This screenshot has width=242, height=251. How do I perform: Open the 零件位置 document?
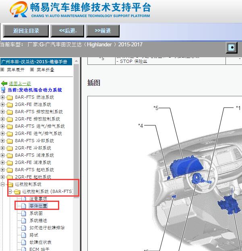38,206
